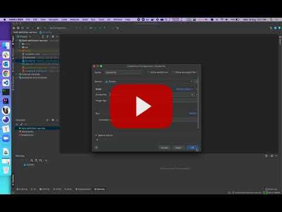Click the large red YouTube play button
The height and width of the screenshot is (212, 282).
[142, 107]
